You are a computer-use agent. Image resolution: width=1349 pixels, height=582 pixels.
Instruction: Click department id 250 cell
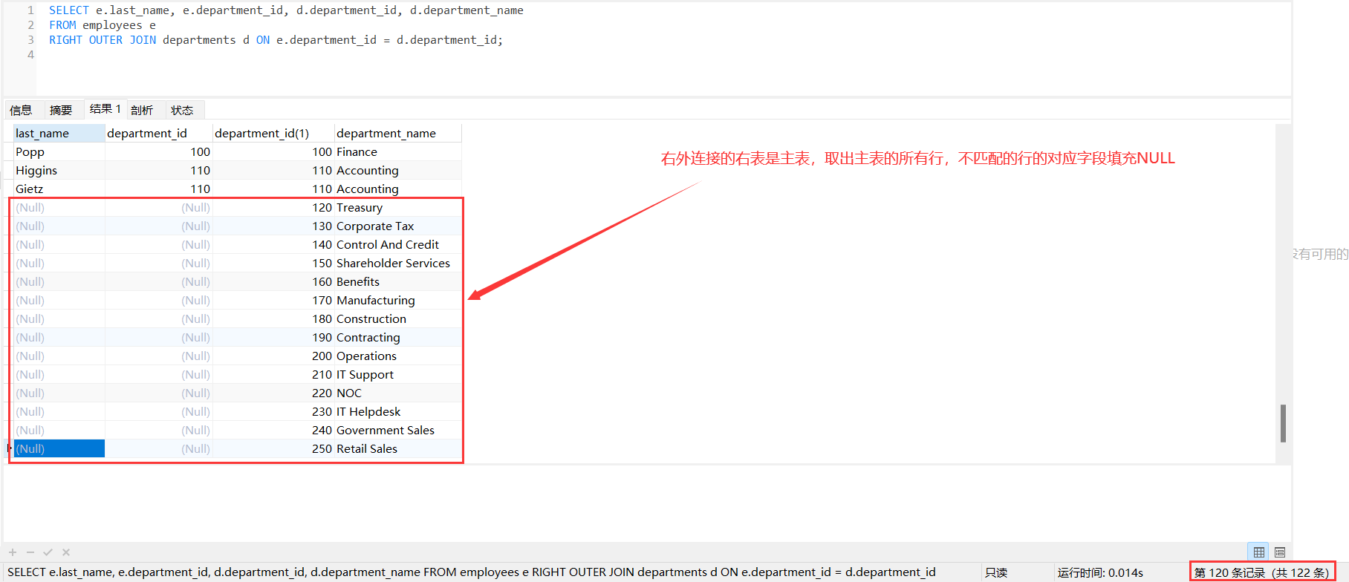point(273,448)
